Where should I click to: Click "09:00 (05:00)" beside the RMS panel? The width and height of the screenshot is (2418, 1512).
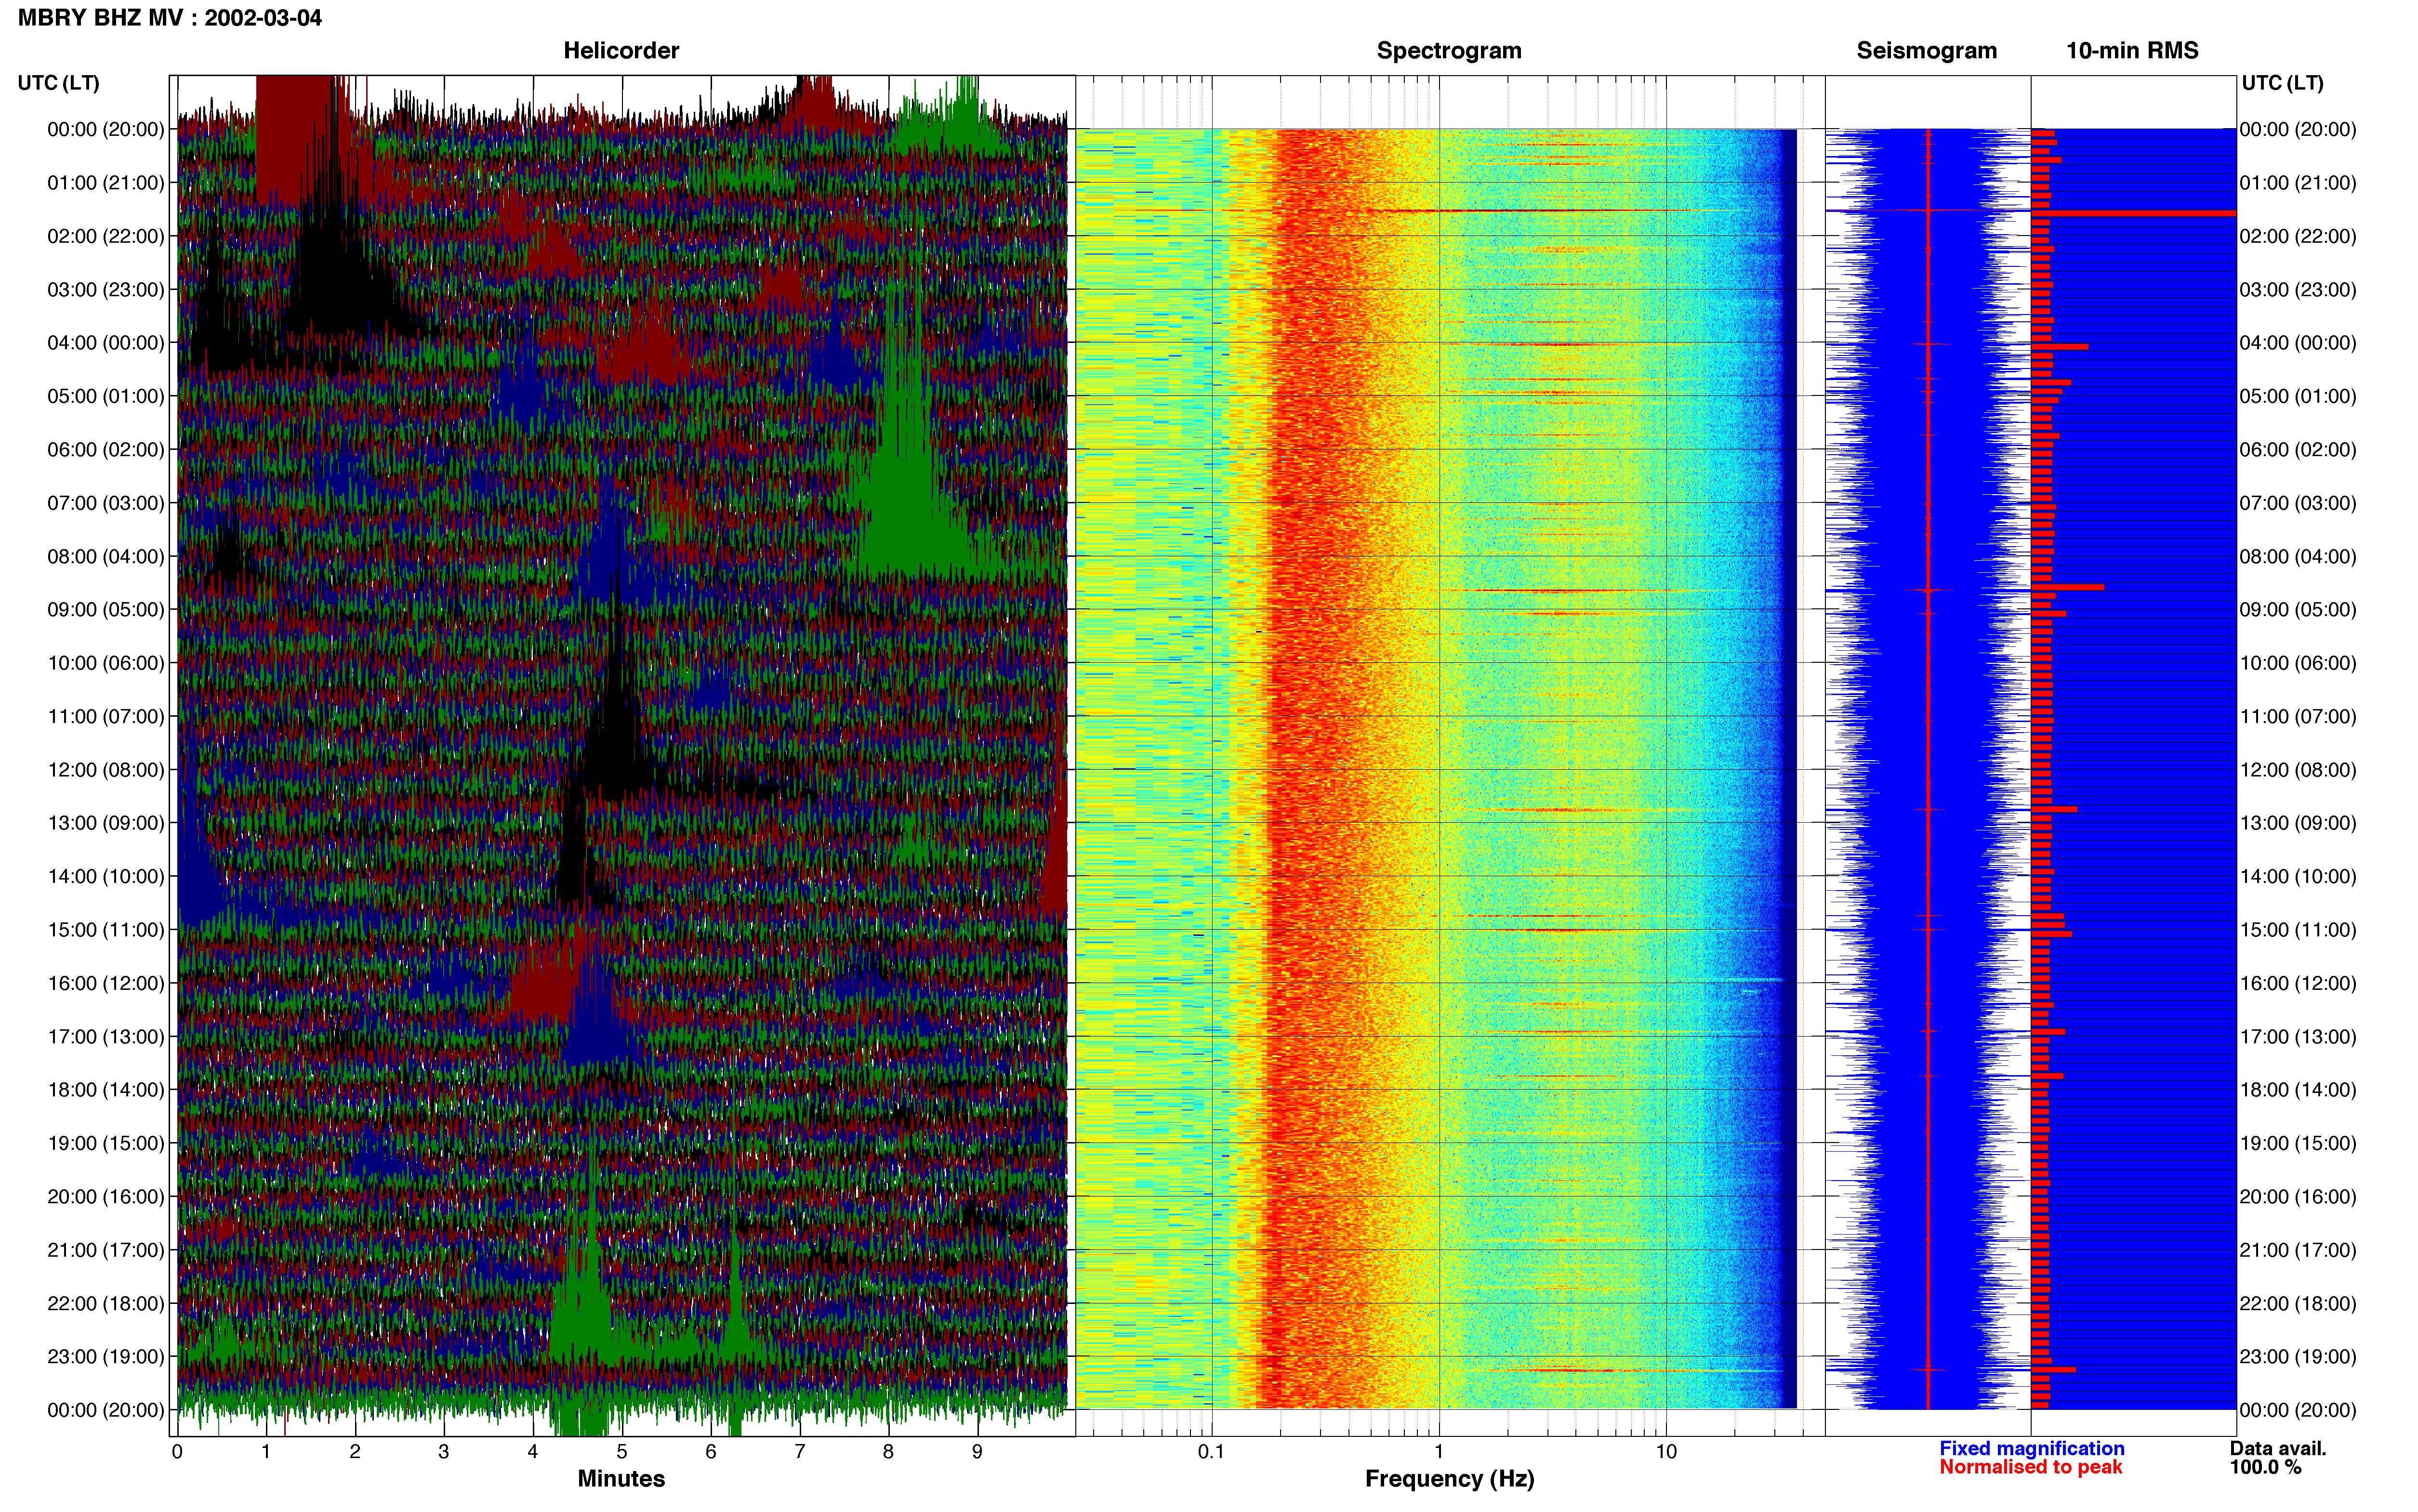[2298, 610]
